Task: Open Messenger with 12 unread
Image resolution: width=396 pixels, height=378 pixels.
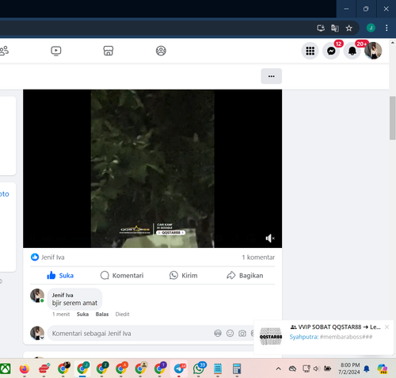Action: tap(331, 51)
